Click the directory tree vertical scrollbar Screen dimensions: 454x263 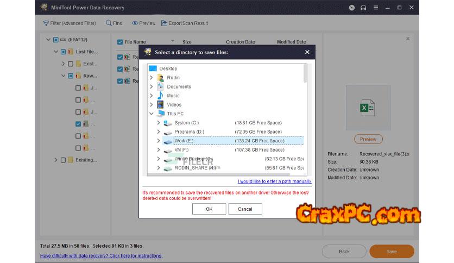click(x=305, y=73)
